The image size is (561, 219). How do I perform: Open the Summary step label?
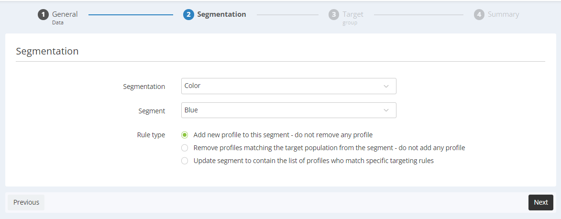coord(504,14)
